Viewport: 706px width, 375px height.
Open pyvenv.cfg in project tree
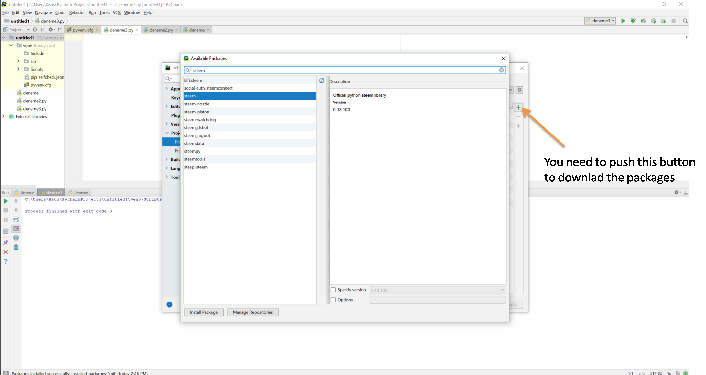[37, 85]
